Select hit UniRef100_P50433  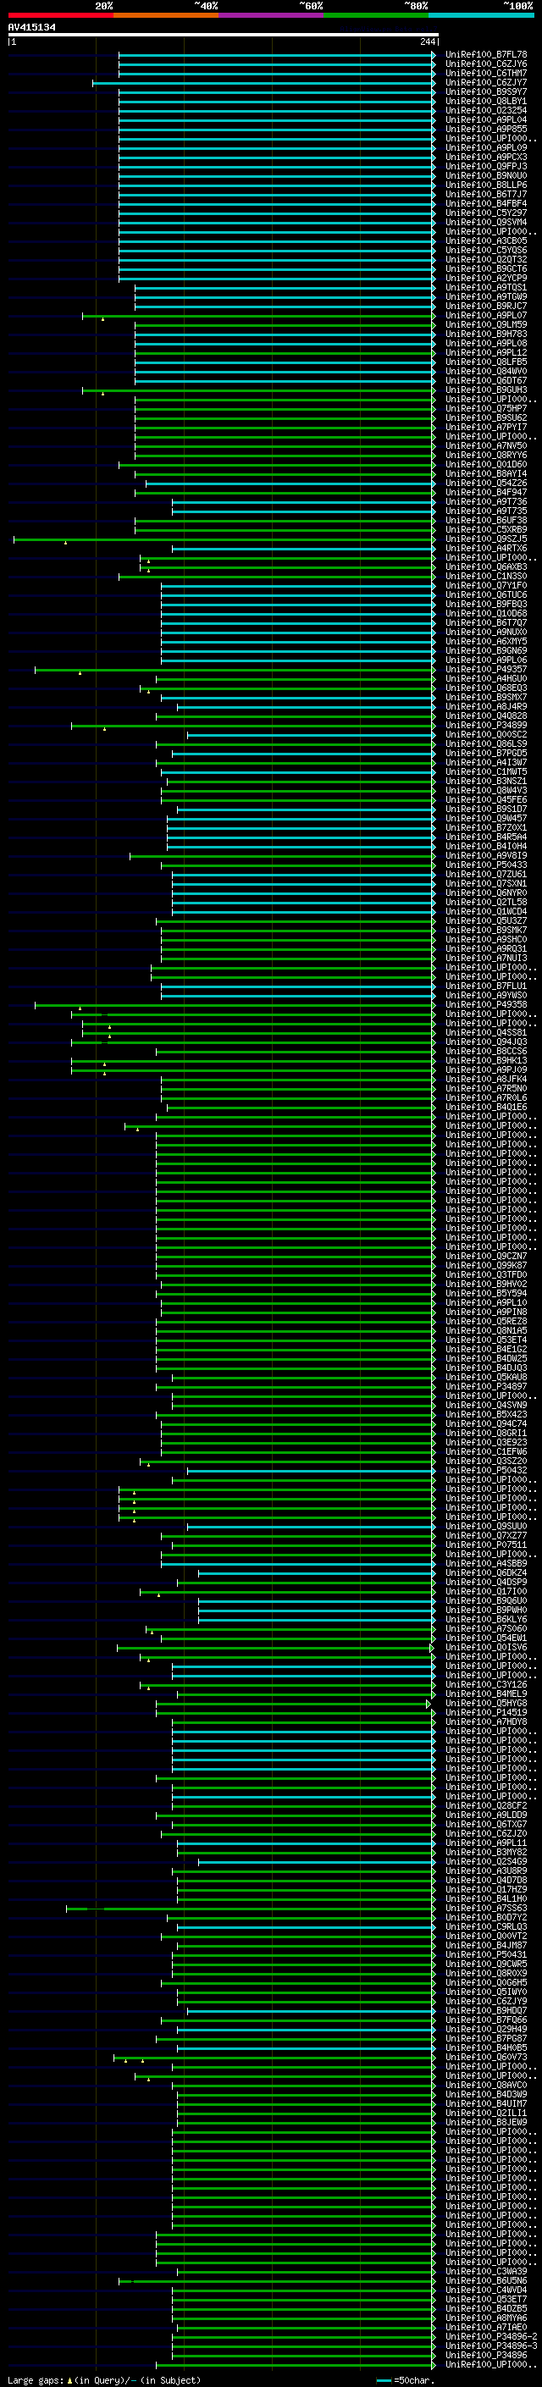point(486,865)
